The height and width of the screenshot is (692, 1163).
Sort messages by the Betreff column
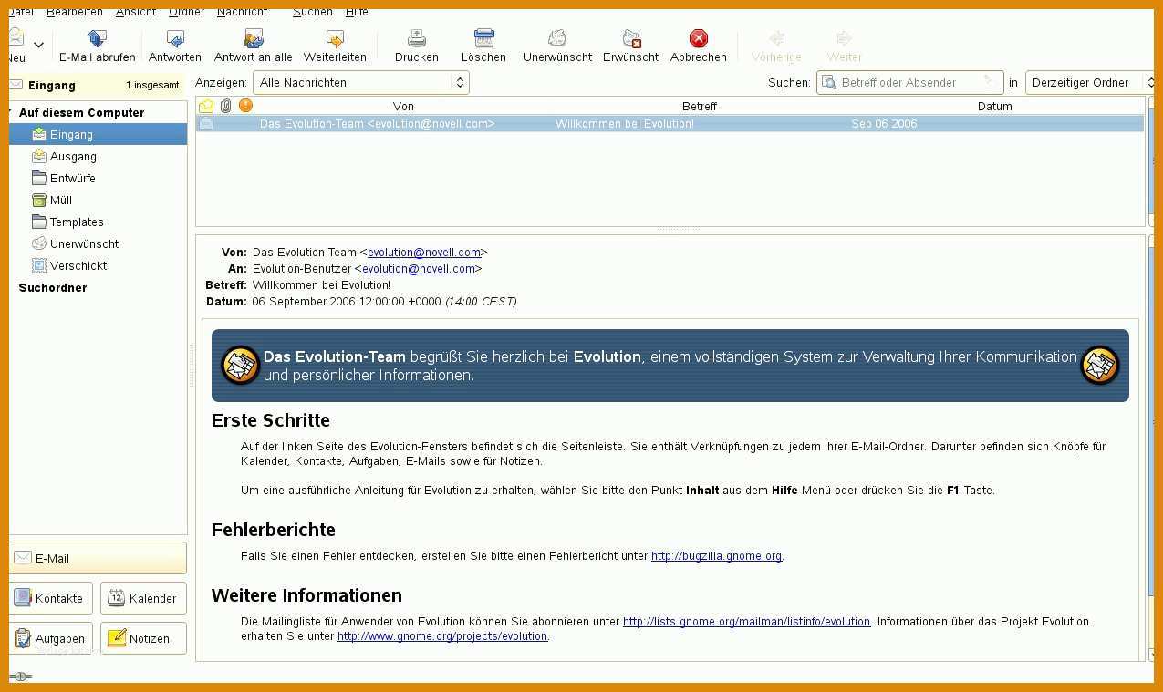700,106
